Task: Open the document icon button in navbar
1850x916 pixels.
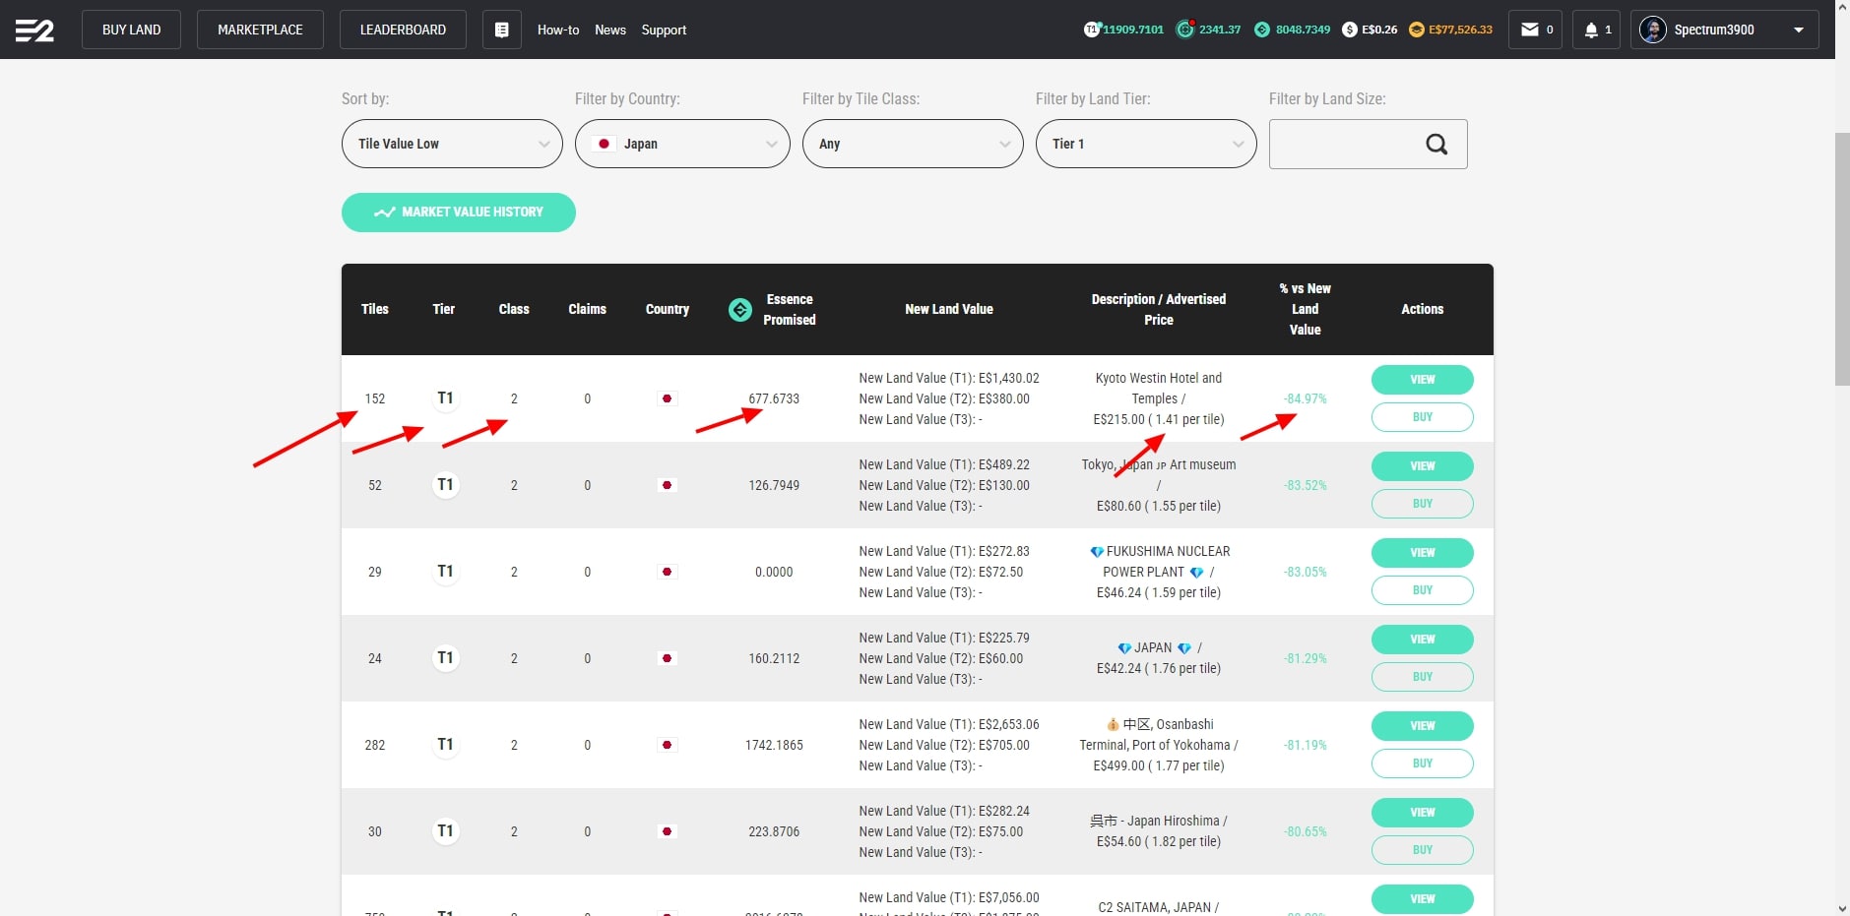Action: point(501,30)
